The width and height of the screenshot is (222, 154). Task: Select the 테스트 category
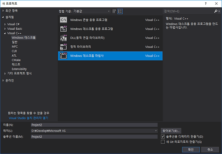tap(16, 65)
